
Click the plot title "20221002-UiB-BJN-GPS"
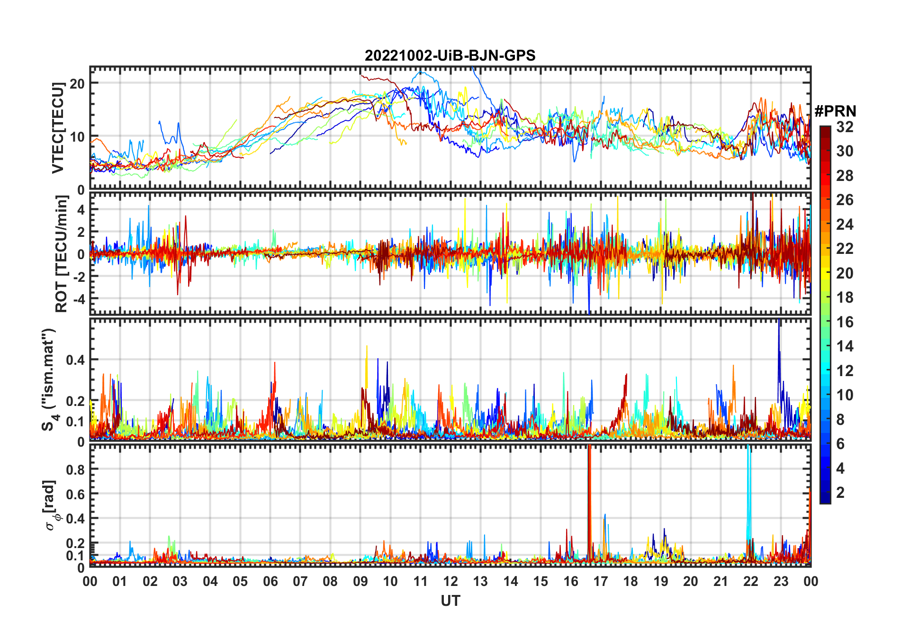tap(450, 55)
